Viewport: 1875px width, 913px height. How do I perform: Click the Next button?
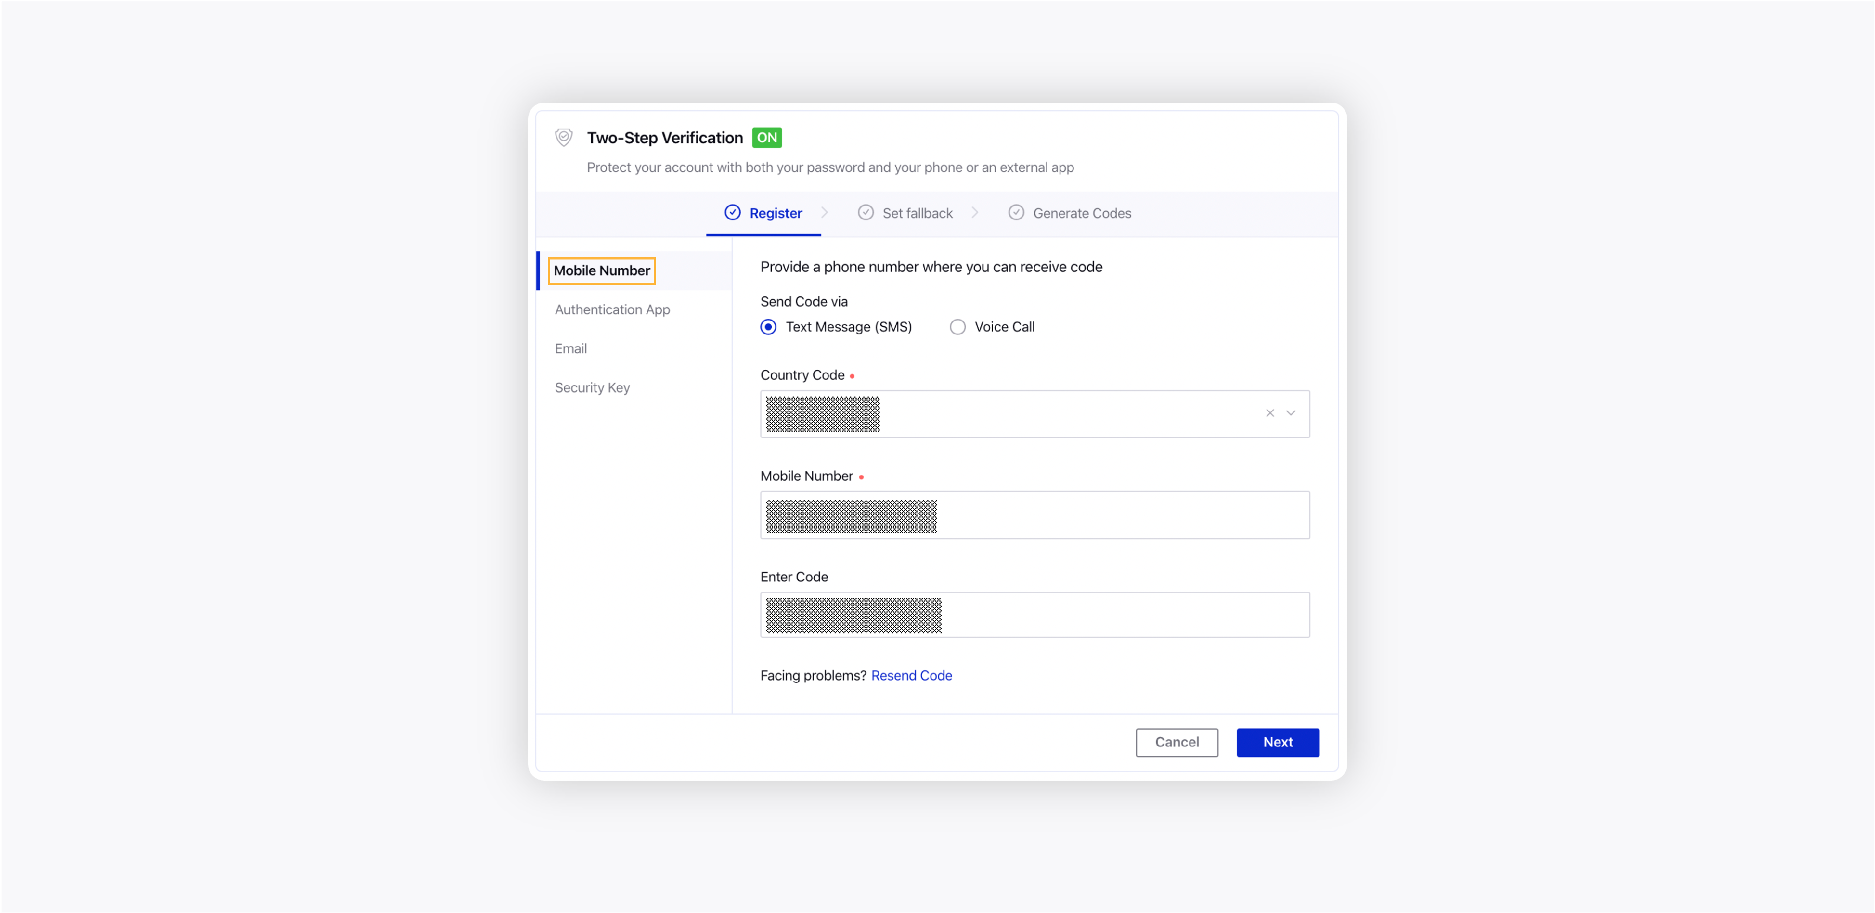point(1278,742)
